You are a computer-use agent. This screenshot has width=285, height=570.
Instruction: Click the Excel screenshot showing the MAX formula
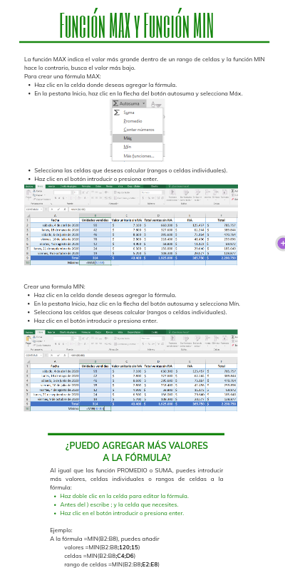coord(131,224)
